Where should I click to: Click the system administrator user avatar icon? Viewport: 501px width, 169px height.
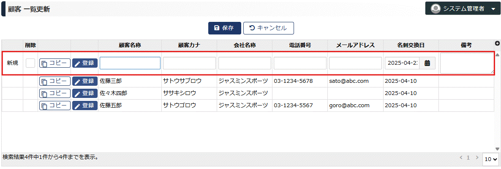pos(436,8)
